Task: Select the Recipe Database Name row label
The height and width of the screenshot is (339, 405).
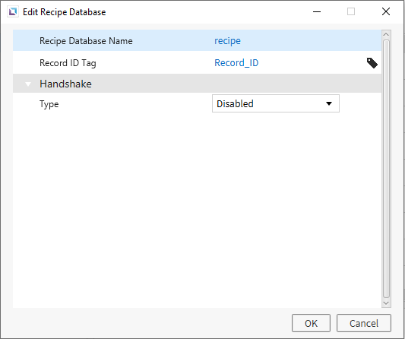Action: tap(86, 41)
